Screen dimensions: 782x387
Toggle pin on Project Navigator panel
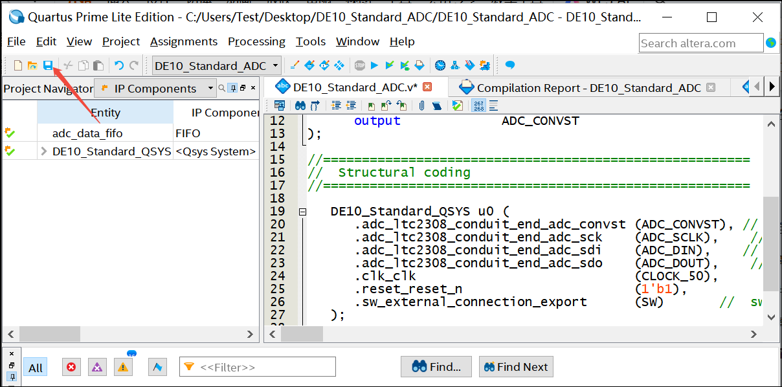pyautogui.click(x=232, y=88)
